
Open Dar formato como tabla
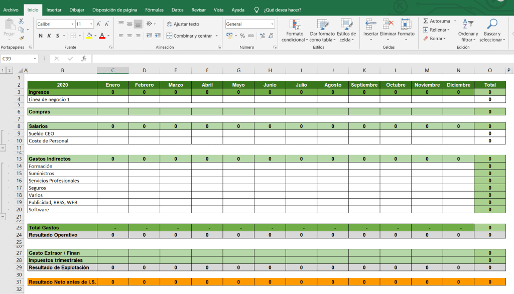point(322,31)
